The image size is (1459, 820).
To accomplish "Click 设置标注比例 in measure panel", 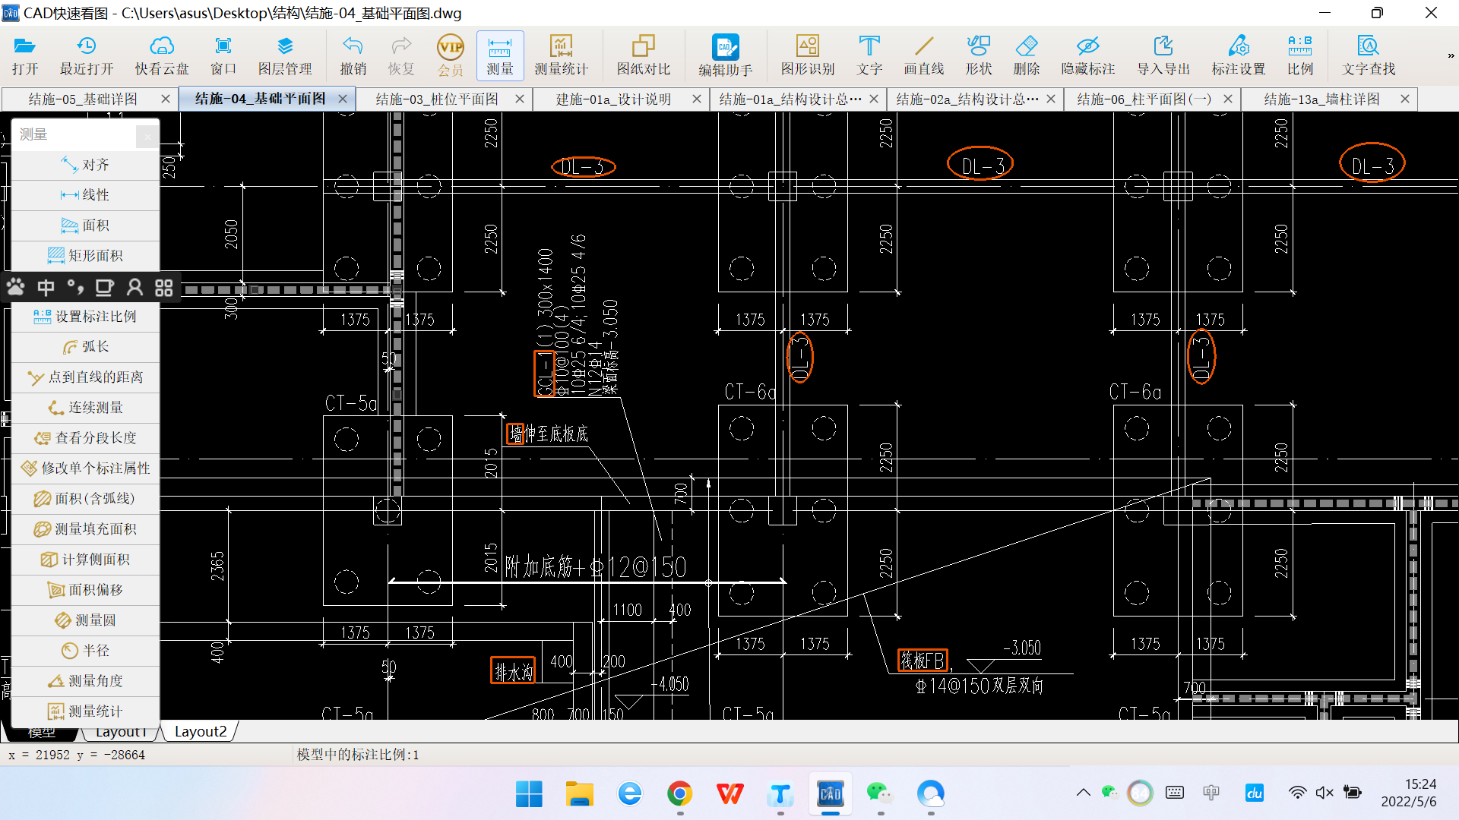I will pyautogui.click(x=85, y=317).
